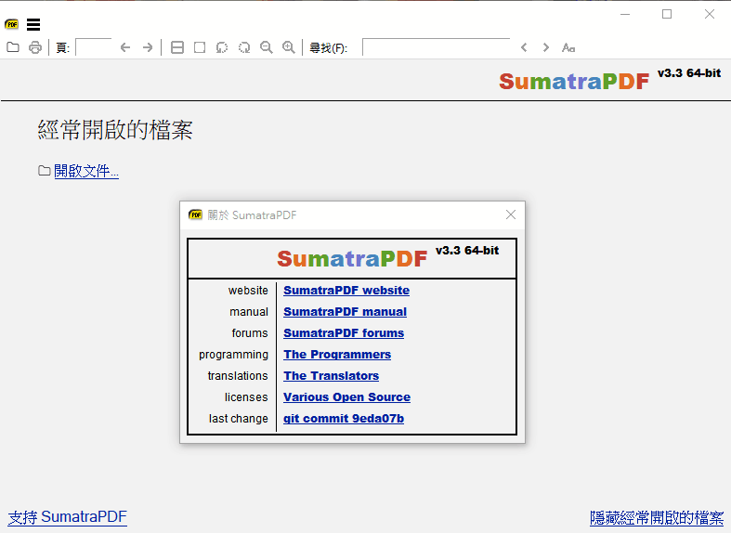Open Various Open Source licenses link
This screenshot has height=533, width=731.
click(346, 397)
